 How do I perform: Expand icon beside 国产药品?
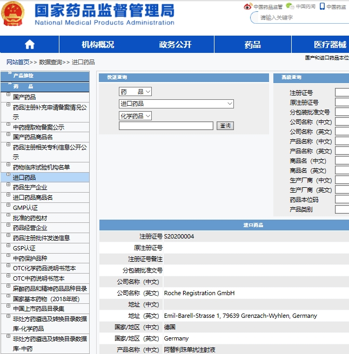point(8,94)
